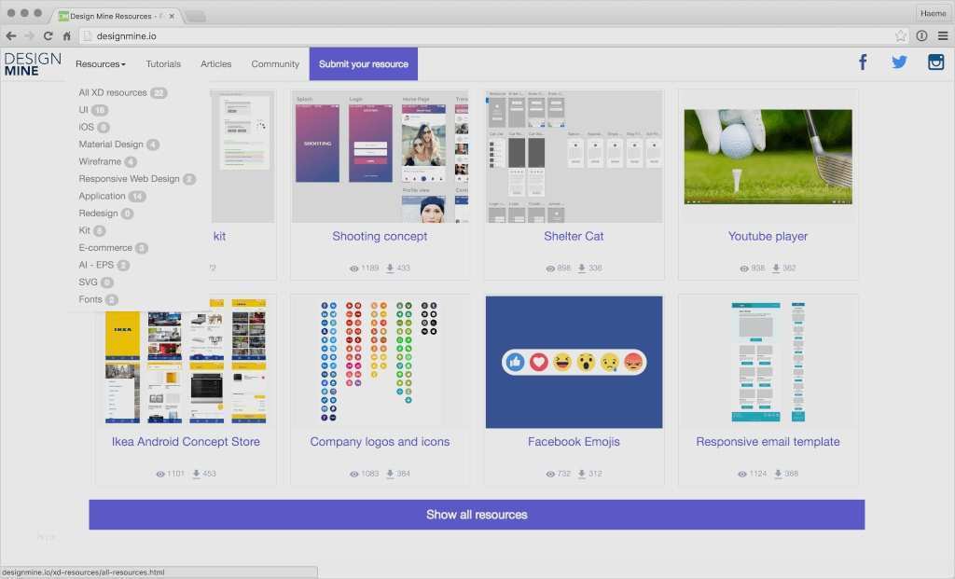Open the Shooting concept title link
955x579 pixels.
tap(380, 237)
